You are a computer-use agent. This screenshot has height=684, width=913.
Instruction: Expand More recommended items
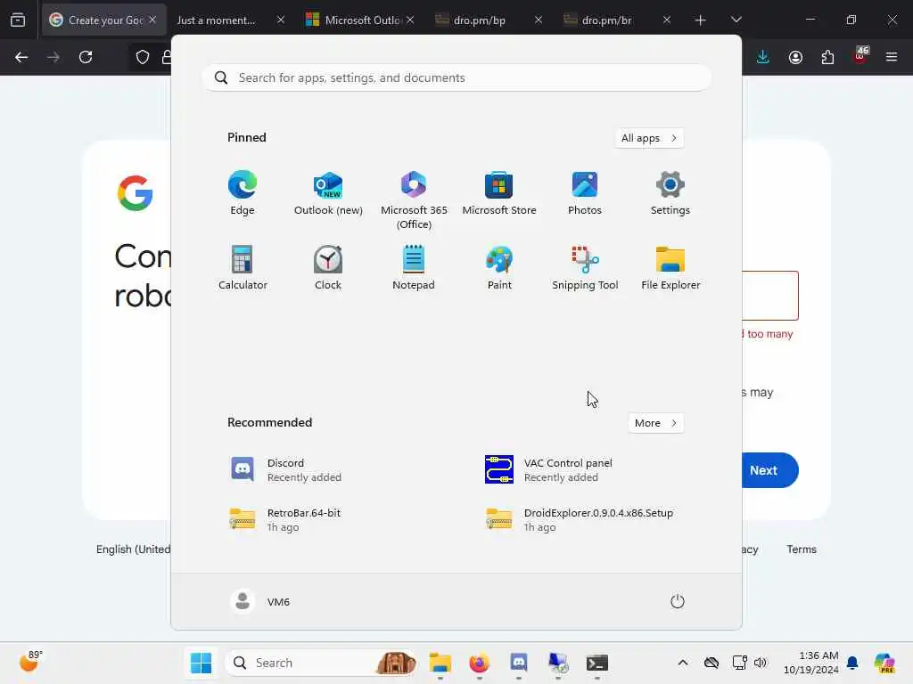(x=656, y=423)
